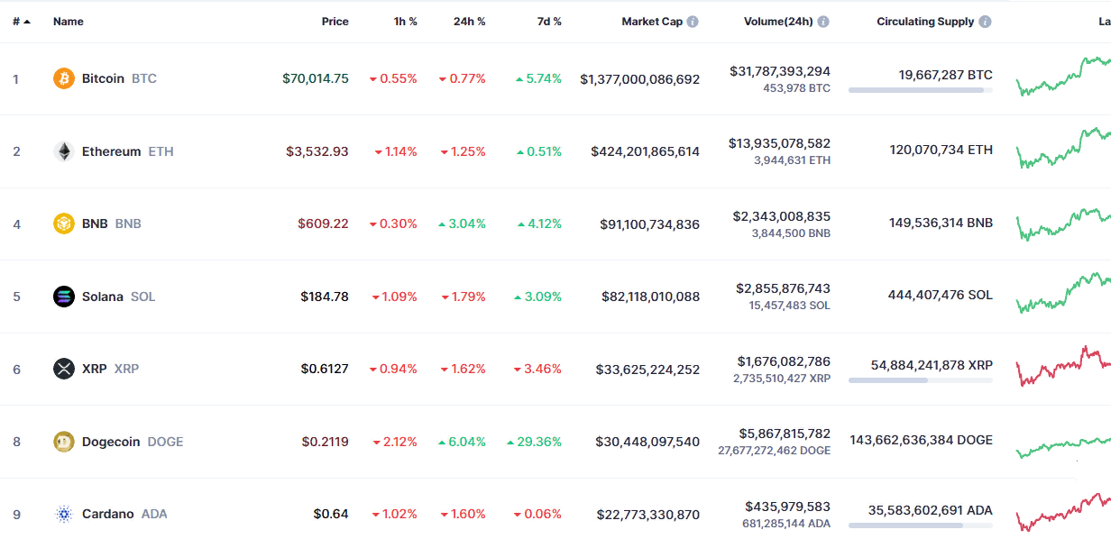Open the Bitcoin BTC coin page

click(119, 78)
